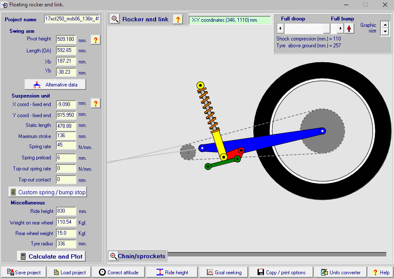Decrease graphic size with the down arrow
The width and height of the screenshot is (394, 279).
385,32
